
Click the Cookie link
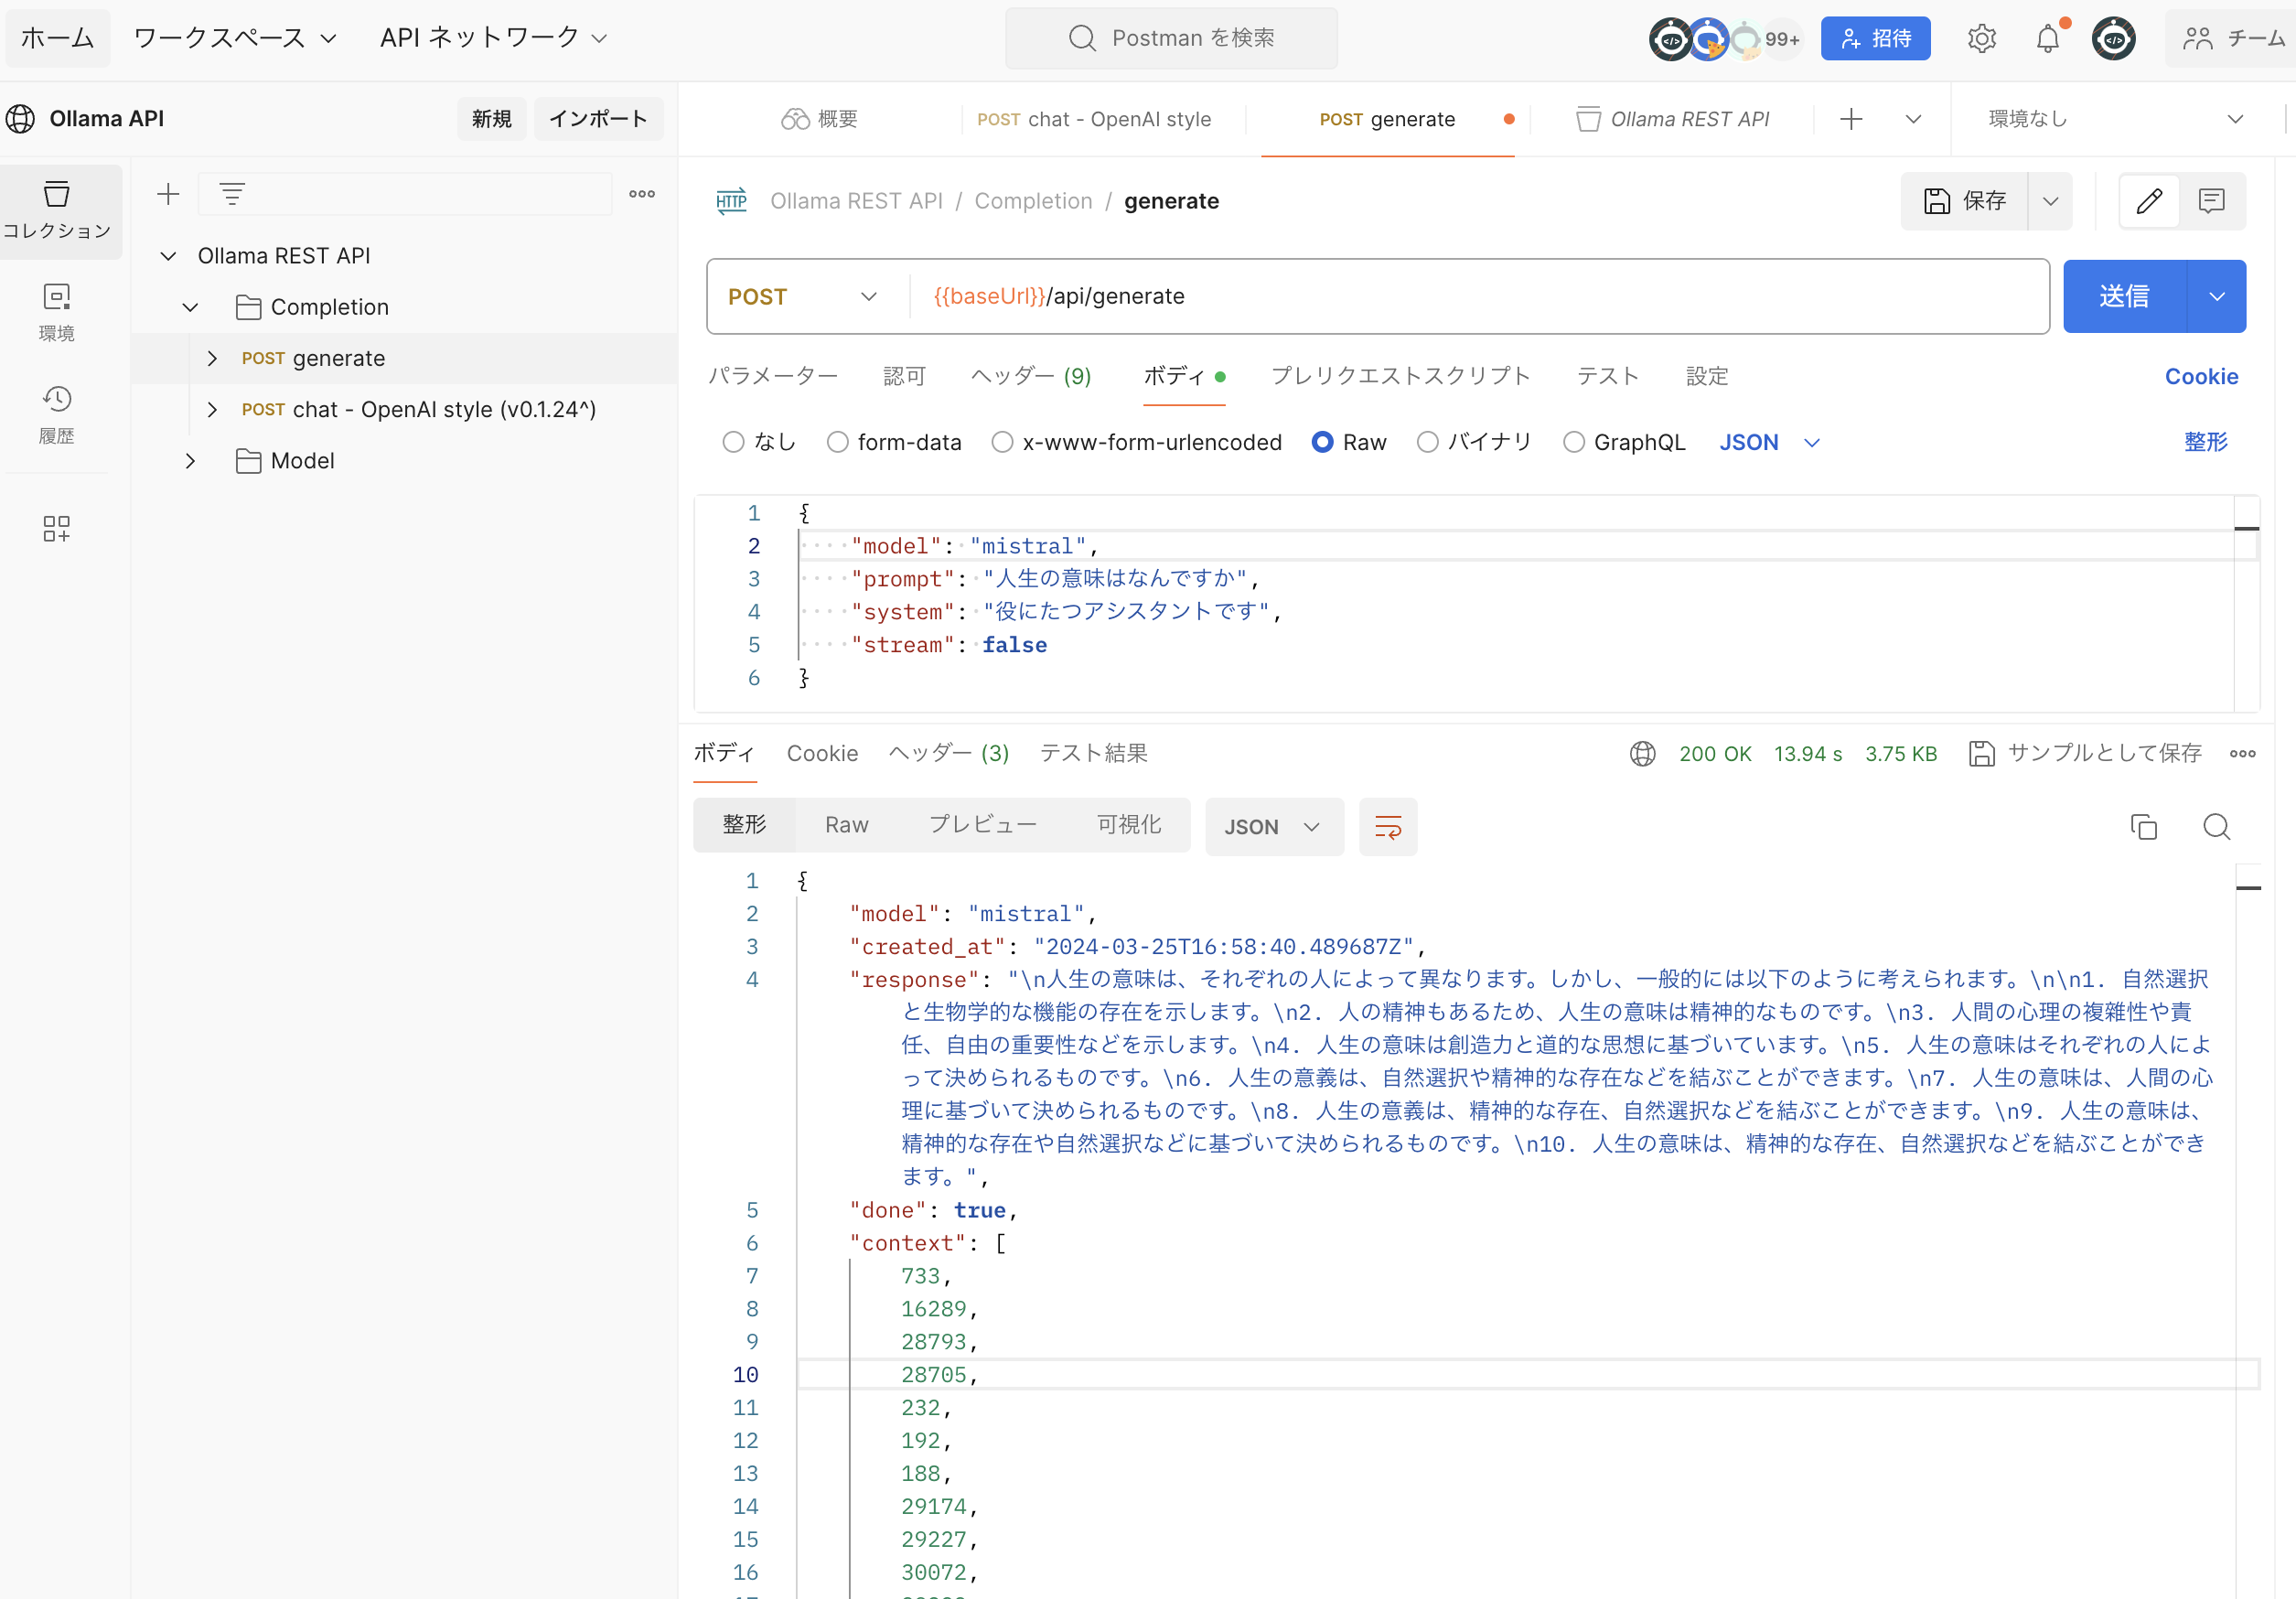(x=2200, y=376)
